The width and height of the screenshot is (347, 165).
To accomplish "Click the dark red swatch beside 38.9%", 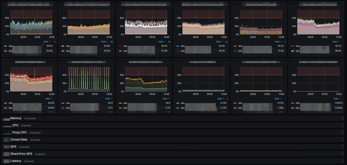I will click(120, 46).
